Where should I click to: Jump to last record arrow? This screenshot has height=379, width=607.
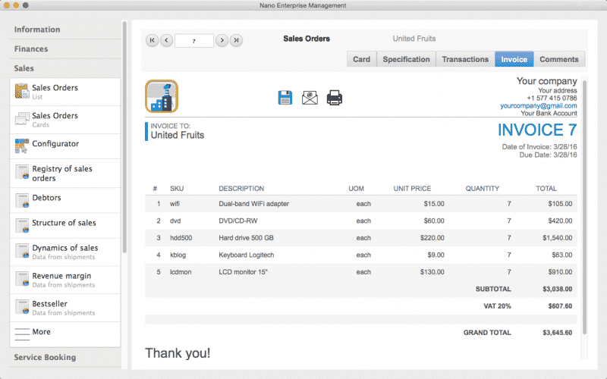pos(236,40)
